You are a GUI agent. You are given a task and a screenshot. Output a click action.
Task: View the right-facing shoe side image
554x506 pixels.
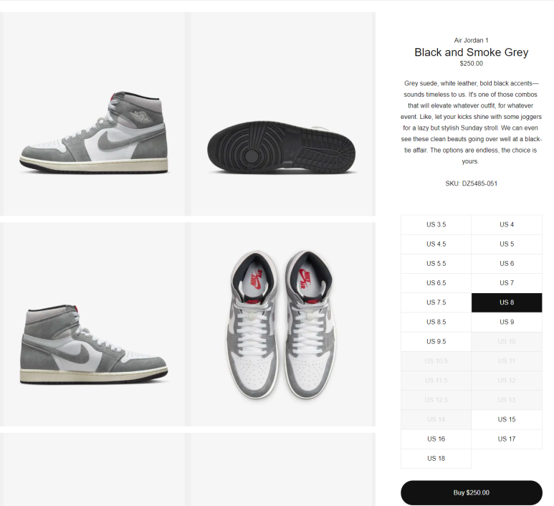(94, 324)
